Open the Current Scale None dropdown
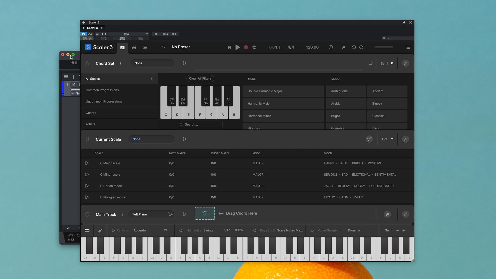Viewport: 496px width, 279px height. point(151,139)
